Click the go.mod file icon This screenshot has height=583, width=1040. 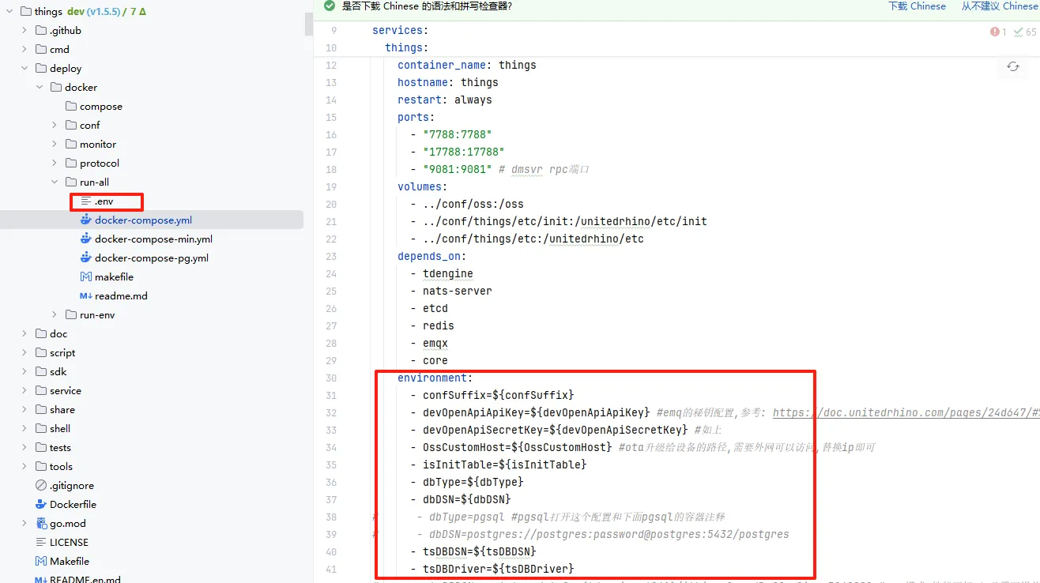(41, 524)
